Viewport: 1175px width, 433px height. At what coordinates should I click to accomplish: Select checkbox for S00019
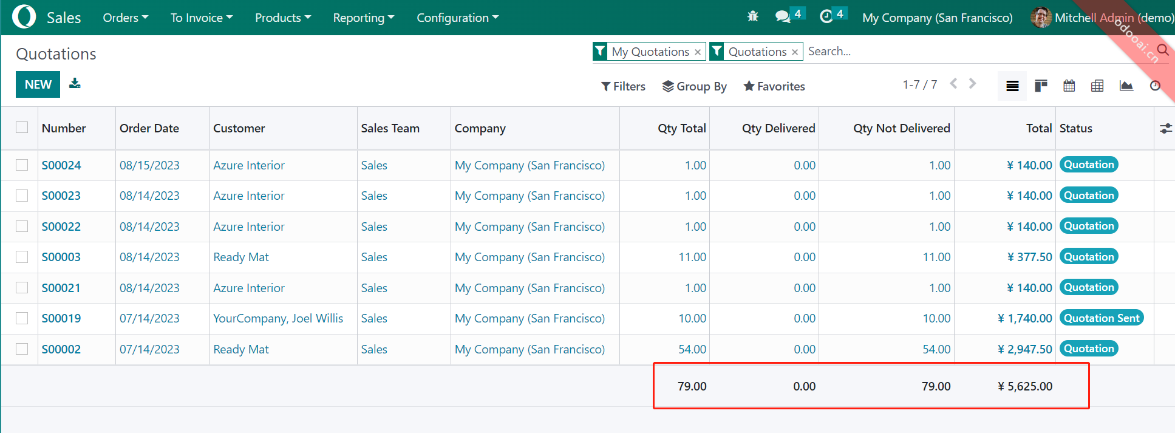click(22, 318)
